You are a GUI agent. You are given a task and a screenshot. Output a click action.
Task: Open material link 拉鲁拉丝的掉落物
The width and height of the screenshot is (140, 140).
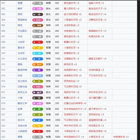pyautogui.click(x=73, y=103)
